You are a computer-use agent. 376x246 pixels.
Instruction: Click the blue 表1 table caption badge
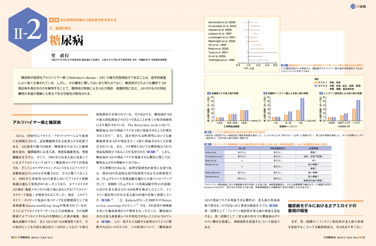tap(208, 144)
